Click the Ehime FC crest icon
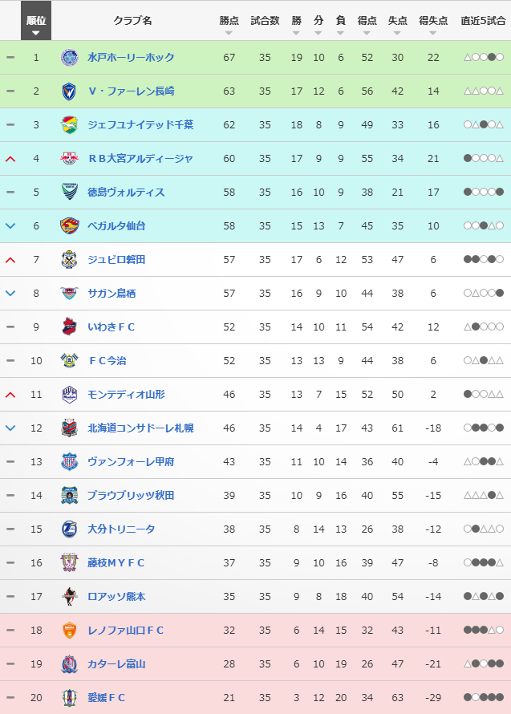This screenshot has height=714, width=511. (70, 698)
